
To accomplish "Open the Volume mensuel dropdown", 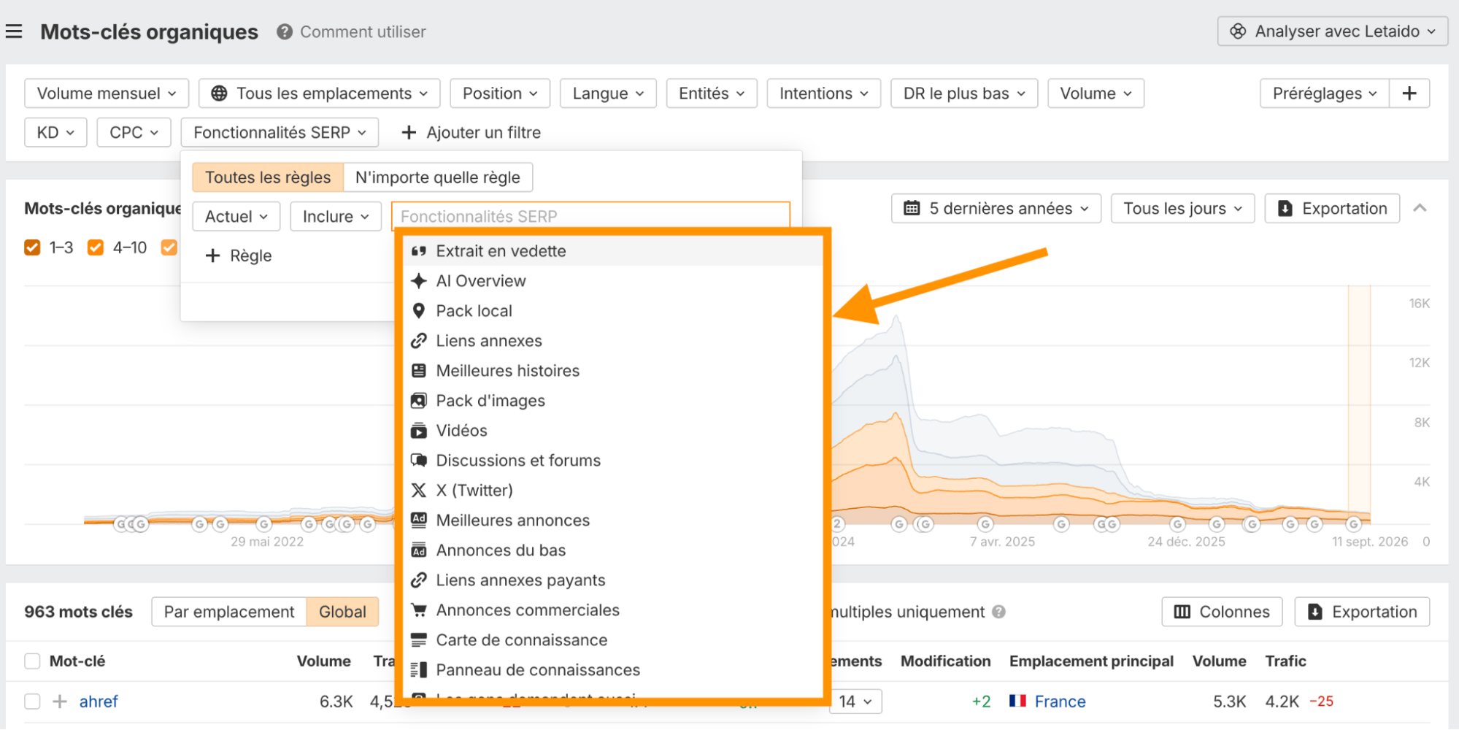I will click(107, 93).
